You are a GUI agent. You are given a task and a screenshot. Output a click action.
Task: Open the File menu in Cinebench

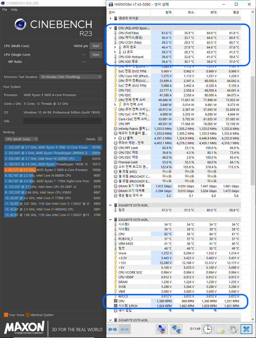pyautogui.click(x=5, y=10)
